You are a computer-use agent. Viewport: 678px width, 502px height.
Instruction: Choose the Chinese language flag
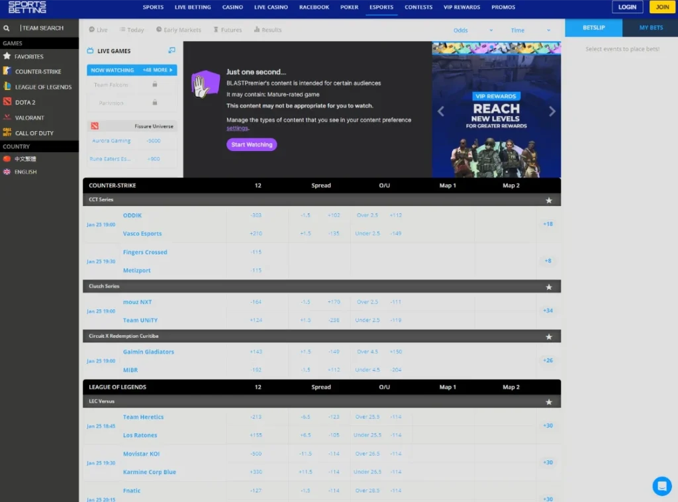click(x=7, y=159)
